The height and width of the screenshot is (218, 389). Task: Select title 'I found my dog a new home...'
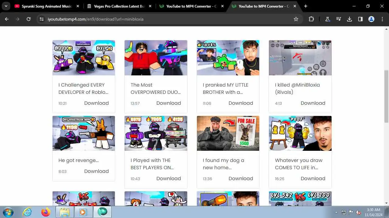coord(223,164)
